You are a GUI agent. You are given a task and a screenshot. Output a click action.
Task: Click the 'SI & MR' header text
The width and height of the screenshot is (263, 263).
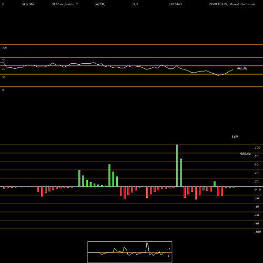coord(28,4)
